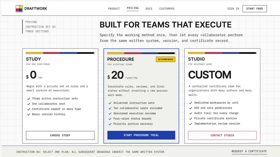
Task: Click checkmark beside One collaborator seat
Action: (29, 104)
